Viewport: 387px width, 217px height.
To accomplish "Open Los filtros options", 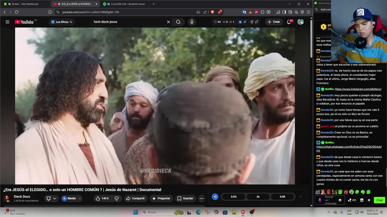I will (62, 22).
